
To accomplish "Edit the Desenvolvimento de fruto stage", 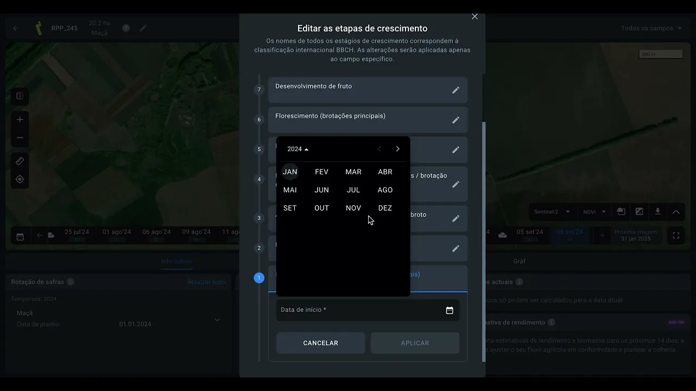I will [456, 90].
